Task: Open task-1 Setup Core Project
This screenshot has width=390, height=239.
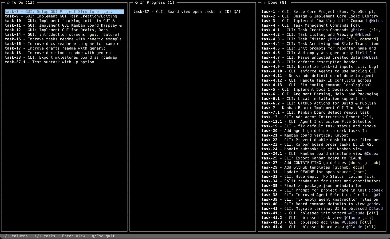Action: [x=318, y=12]
